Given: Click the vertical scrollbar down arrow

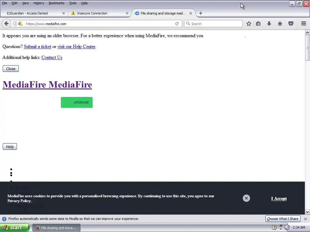Looking at the screenshot, I should coord(307,212).
